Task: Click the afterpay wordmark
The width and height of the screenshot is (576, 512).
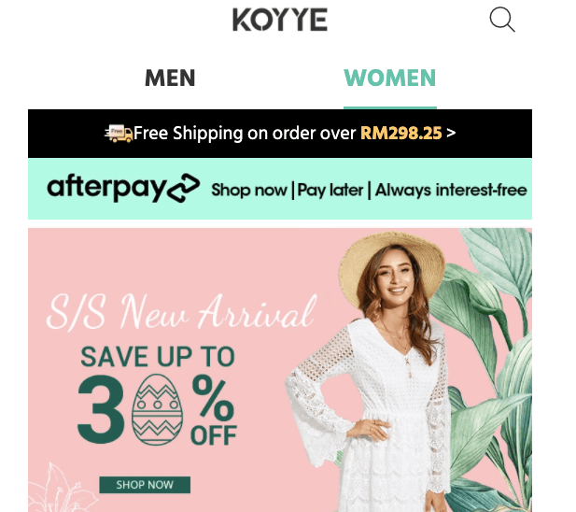Action: 106,188
